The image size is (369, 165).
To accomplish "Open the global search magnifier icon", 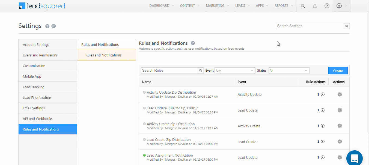I will point(303,6).
